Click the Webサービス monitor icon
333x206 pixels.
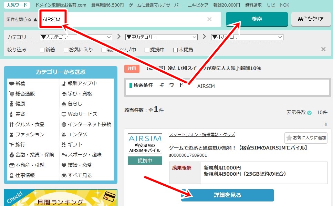(x=64, y=114)
